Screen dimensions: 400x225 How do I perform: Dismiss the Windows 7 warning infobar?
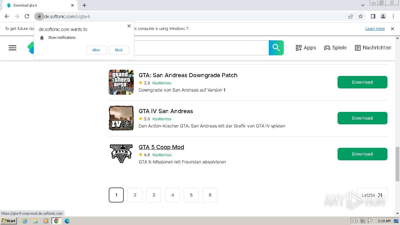392,28
